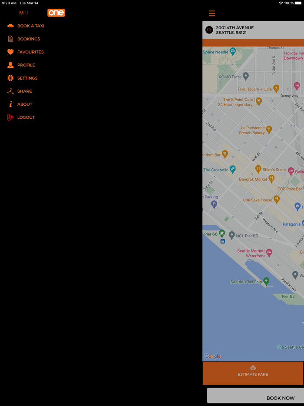Image resolution: width=304 pixels, height=406 pixels.
Task: Tap the KOMO Plaza map pin
Action: 246,76
